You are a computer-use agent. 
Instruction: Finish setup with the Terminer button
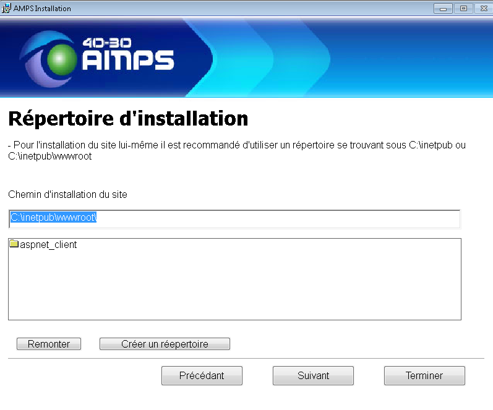(424, 375)
